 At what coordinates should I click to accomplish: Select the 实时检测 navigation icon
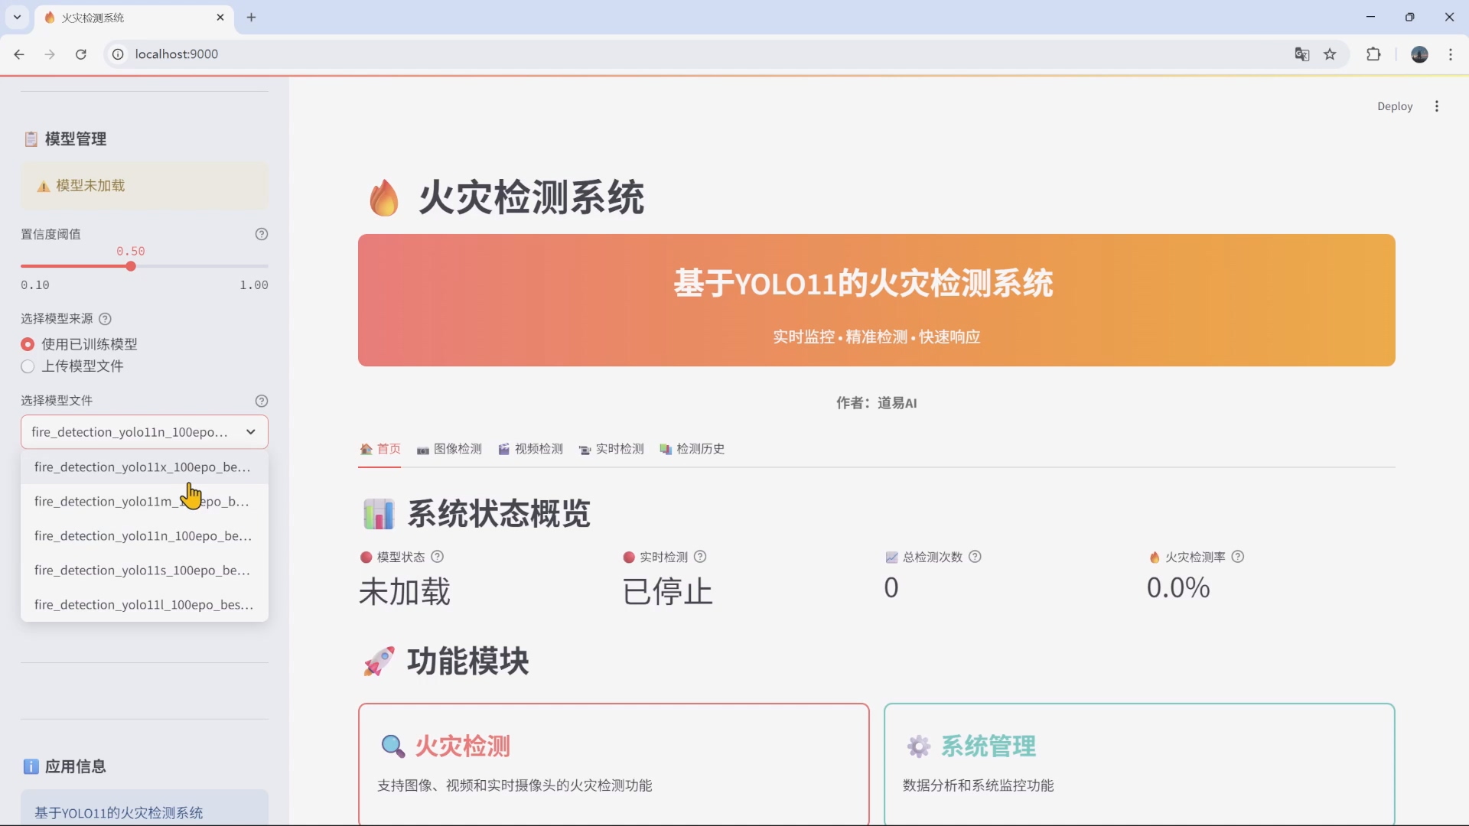(585, 450)
